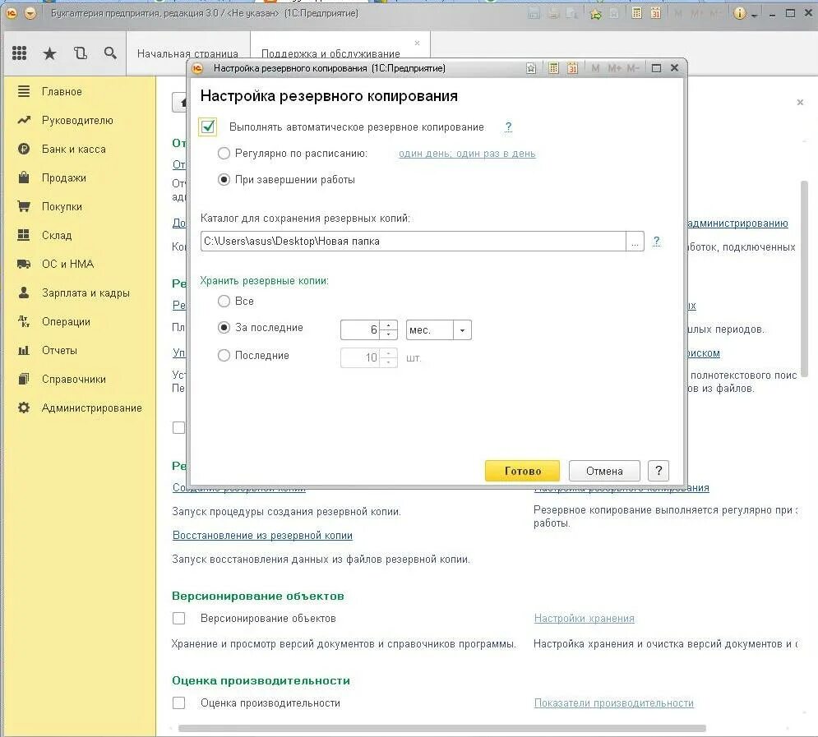This screenshot has width=818, height=737.
Task: Click the Отмена button
Action: [x=604, y=471]
